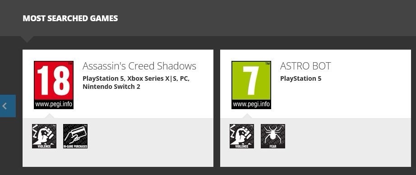The width and height of the screenshot is (416, 175).
Task: Click the MOST SEARCHED GAMES heading
Action: 70,18
